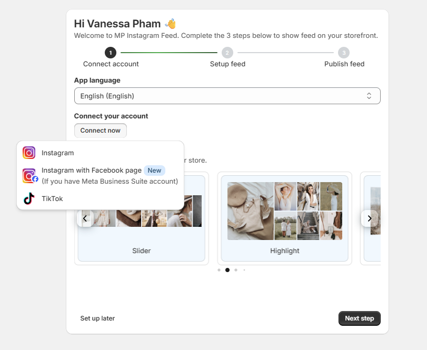Click the TikTok logo icon
The height and width of the screenshot is (350, 427).
point(29,198)
